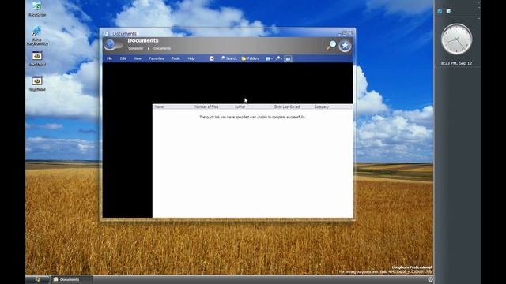
Task: Click the sidebar date and time text
Action: [x=456, y=63]
